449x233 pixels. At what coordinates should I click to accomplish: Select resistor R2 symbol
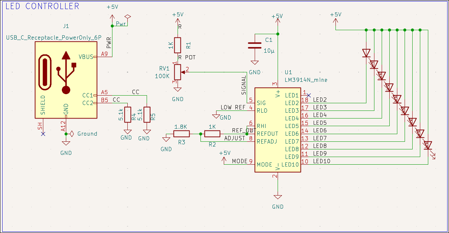click(212, 134)
